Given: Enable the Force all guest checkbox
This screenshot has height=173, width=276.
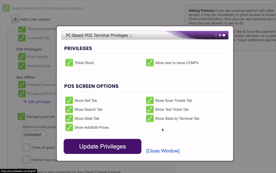Looking at the screenshot, I should (26, 148).
